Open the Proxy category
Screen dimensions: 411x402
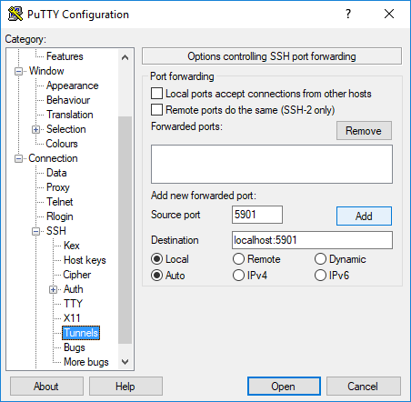(x=58, y=187)
